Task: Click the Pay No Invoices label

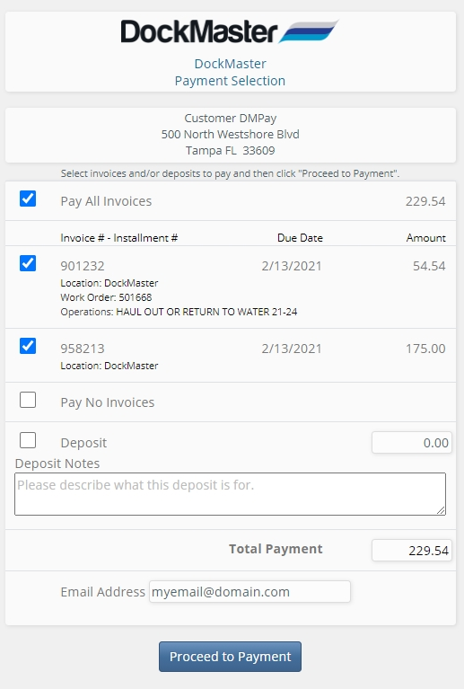Action: (x=108, y=402)
